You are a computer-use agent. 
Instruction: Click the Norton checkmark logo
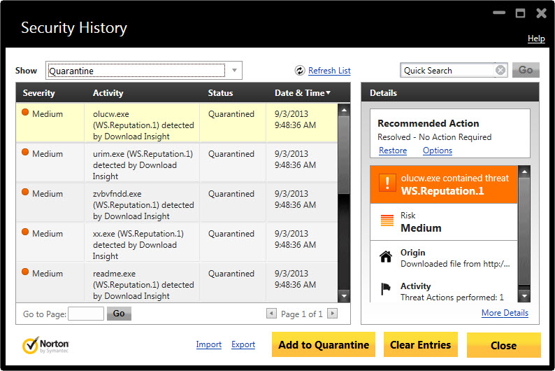click(31, 346)
